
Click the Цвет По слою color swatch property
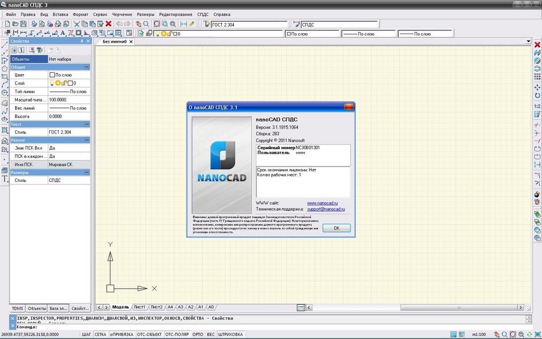(52, 75)
